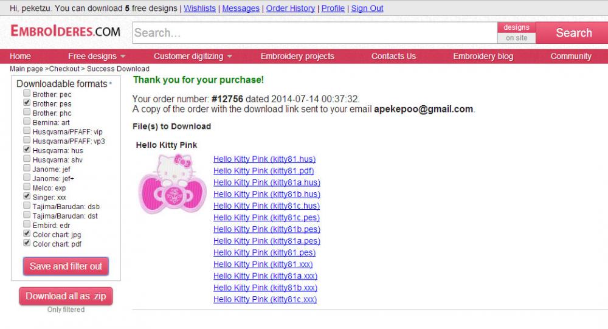Click the Downloadable formats help asterisk
608x329 pixels.
pos(110,83)
